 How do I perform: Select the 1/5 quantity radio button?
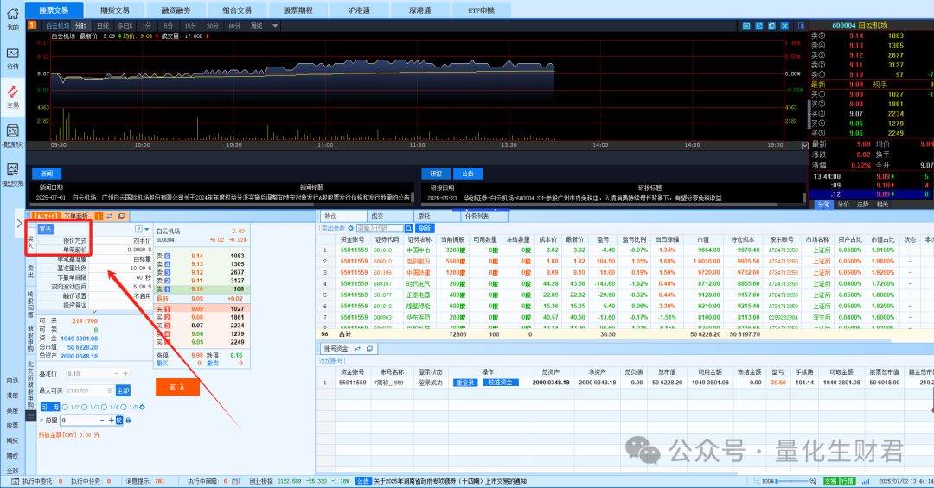click(124, 407)
